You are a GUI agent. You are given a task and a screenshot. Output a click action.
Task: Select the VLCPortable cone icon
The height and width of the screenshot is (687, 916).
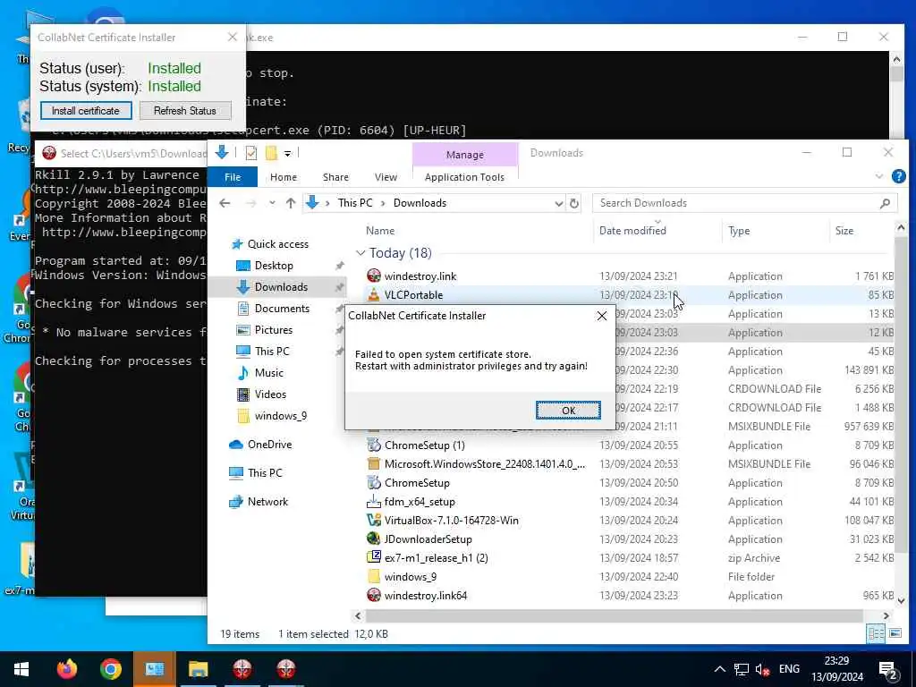(x=374, y=295)
